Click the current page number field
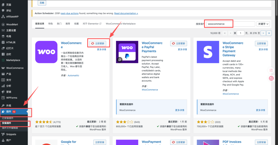Screen dimensions: 278x145 point(241,33)
